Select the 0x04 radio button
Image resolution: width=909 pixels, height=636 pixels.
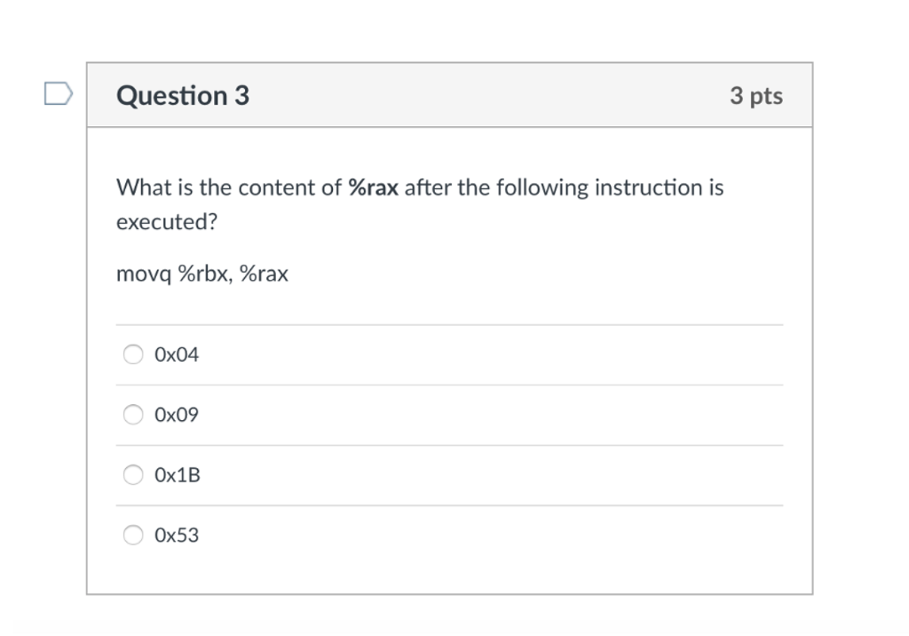(133, 355)
